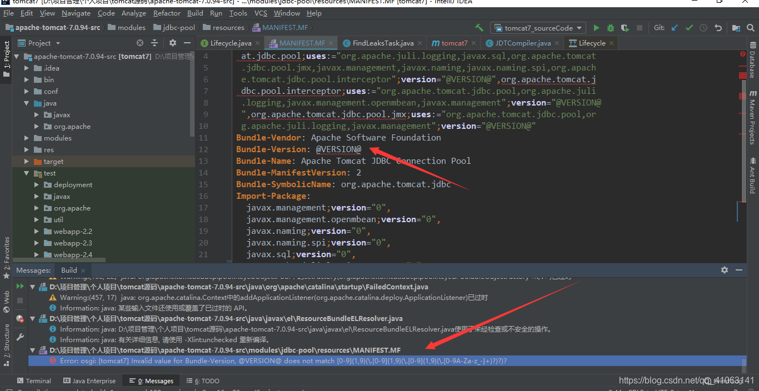Select webapp-2.3 folder in tree
759x391 pixels.
pyautogui.click(x=73, y=243)
